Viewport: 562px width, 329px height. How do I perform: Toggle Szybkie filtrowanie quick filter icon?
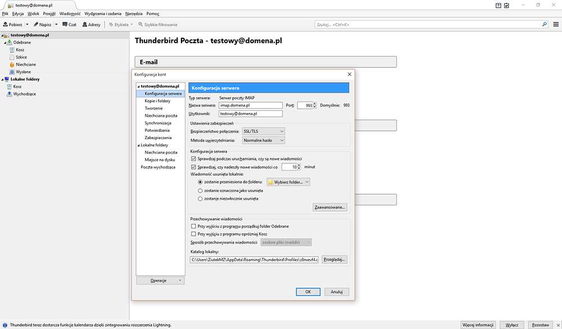[140, 24]
